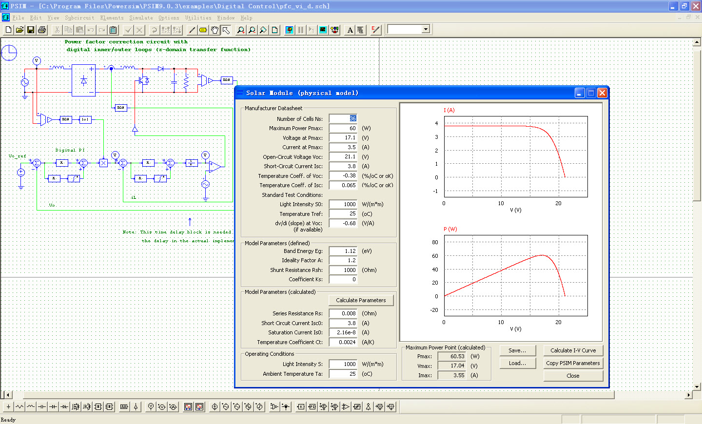The image size is (702, 424).
Task: Place an Ammeter (A) from the element toolbar
Action: (173, 406)
